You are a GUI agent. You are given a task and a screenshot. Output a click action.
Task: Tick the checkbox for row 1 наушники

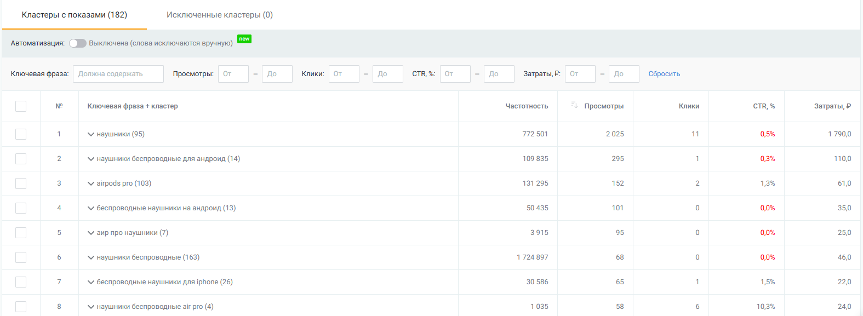[21, 134]
